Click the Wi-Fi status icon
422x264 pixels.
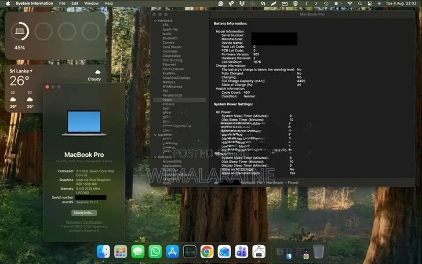[349, 4]
